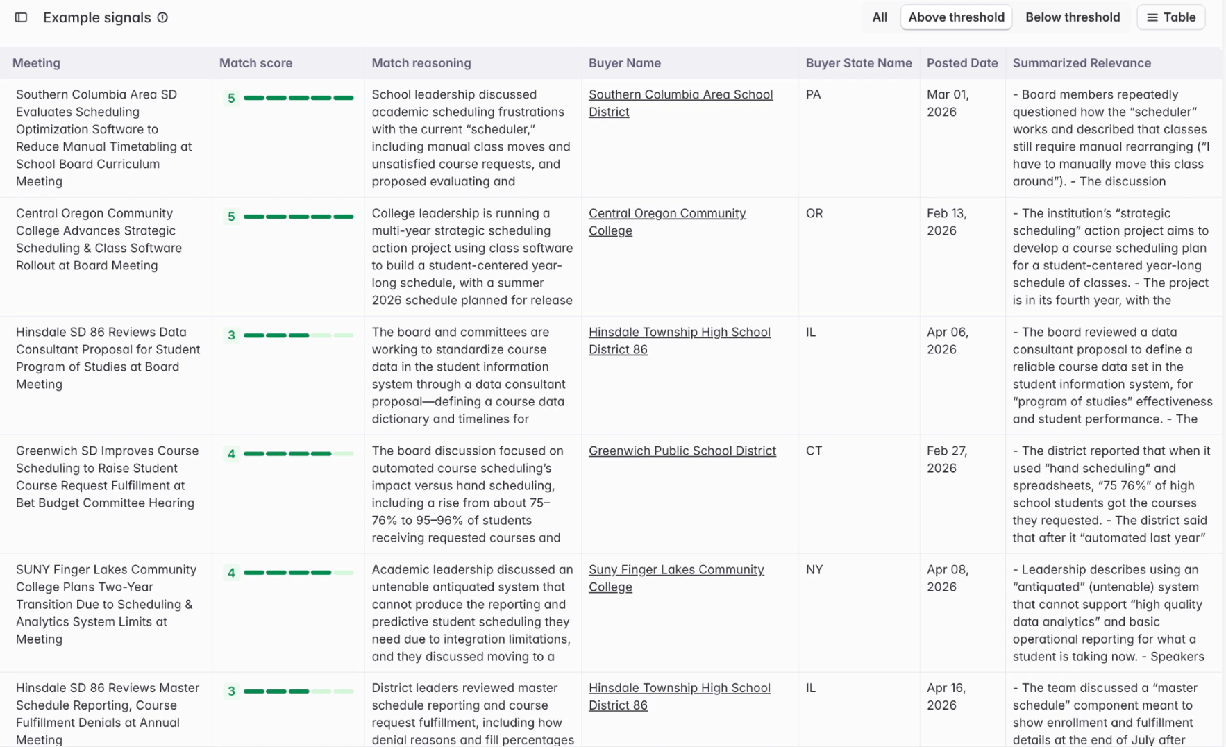Image resolution: width=1226 pixels, height=747 pixels.
Task: Select relevance text 'The board reviewed a data consultant proposal'
Action: [1113, 376]
